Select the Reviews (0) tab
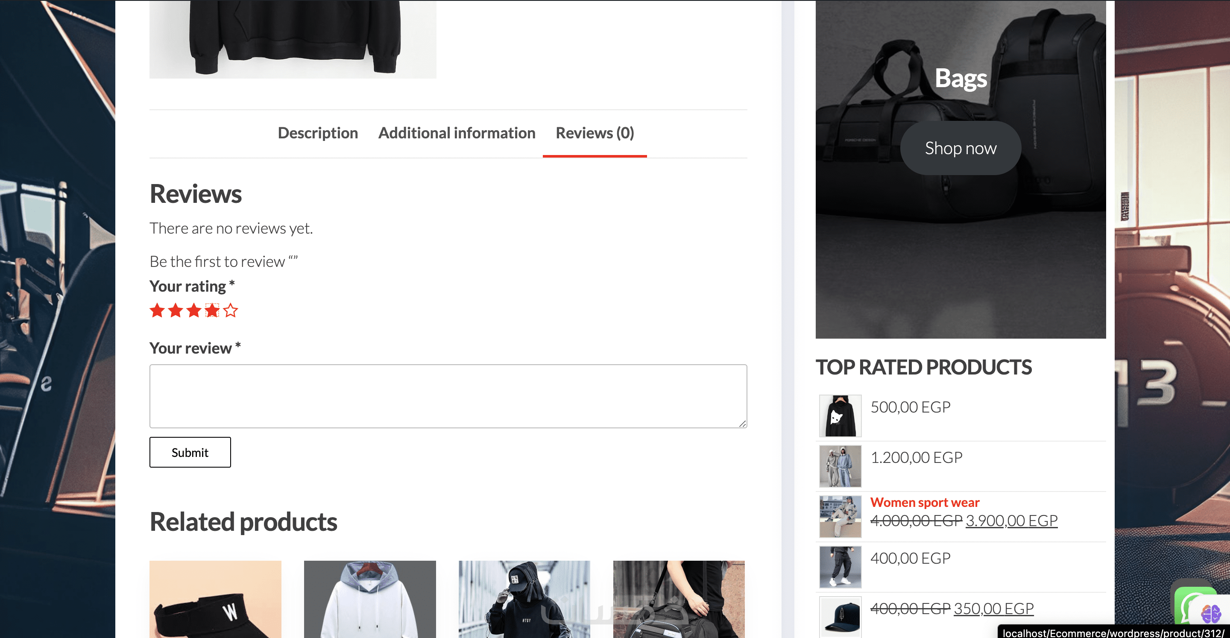This screenshot has height=638, width=1230. 594,133
